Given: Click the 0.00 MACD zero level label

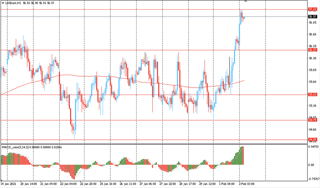Looking at the screenshot, I should (311, 165).
